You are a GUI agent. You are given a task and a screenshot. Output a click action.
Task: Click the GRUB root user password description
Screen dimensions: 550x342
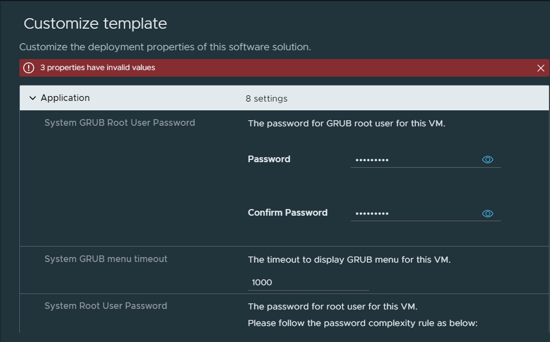click(346, 124)
